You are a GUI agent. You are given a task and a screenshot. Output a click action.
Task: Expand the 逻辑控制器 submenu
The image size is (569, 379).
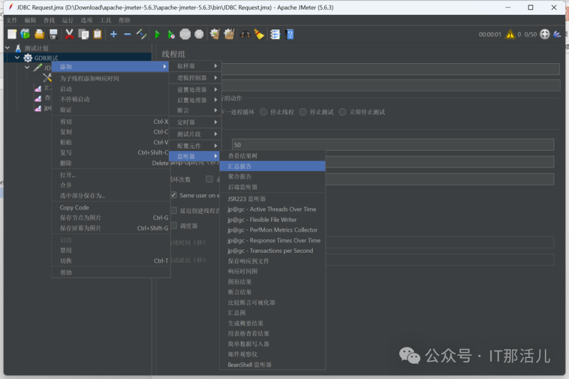pyautogui.click(x=195, y=77)
